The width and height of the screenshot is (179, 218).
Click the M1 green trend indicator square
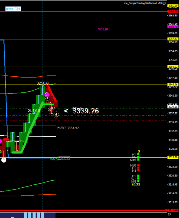click(138, 154)
